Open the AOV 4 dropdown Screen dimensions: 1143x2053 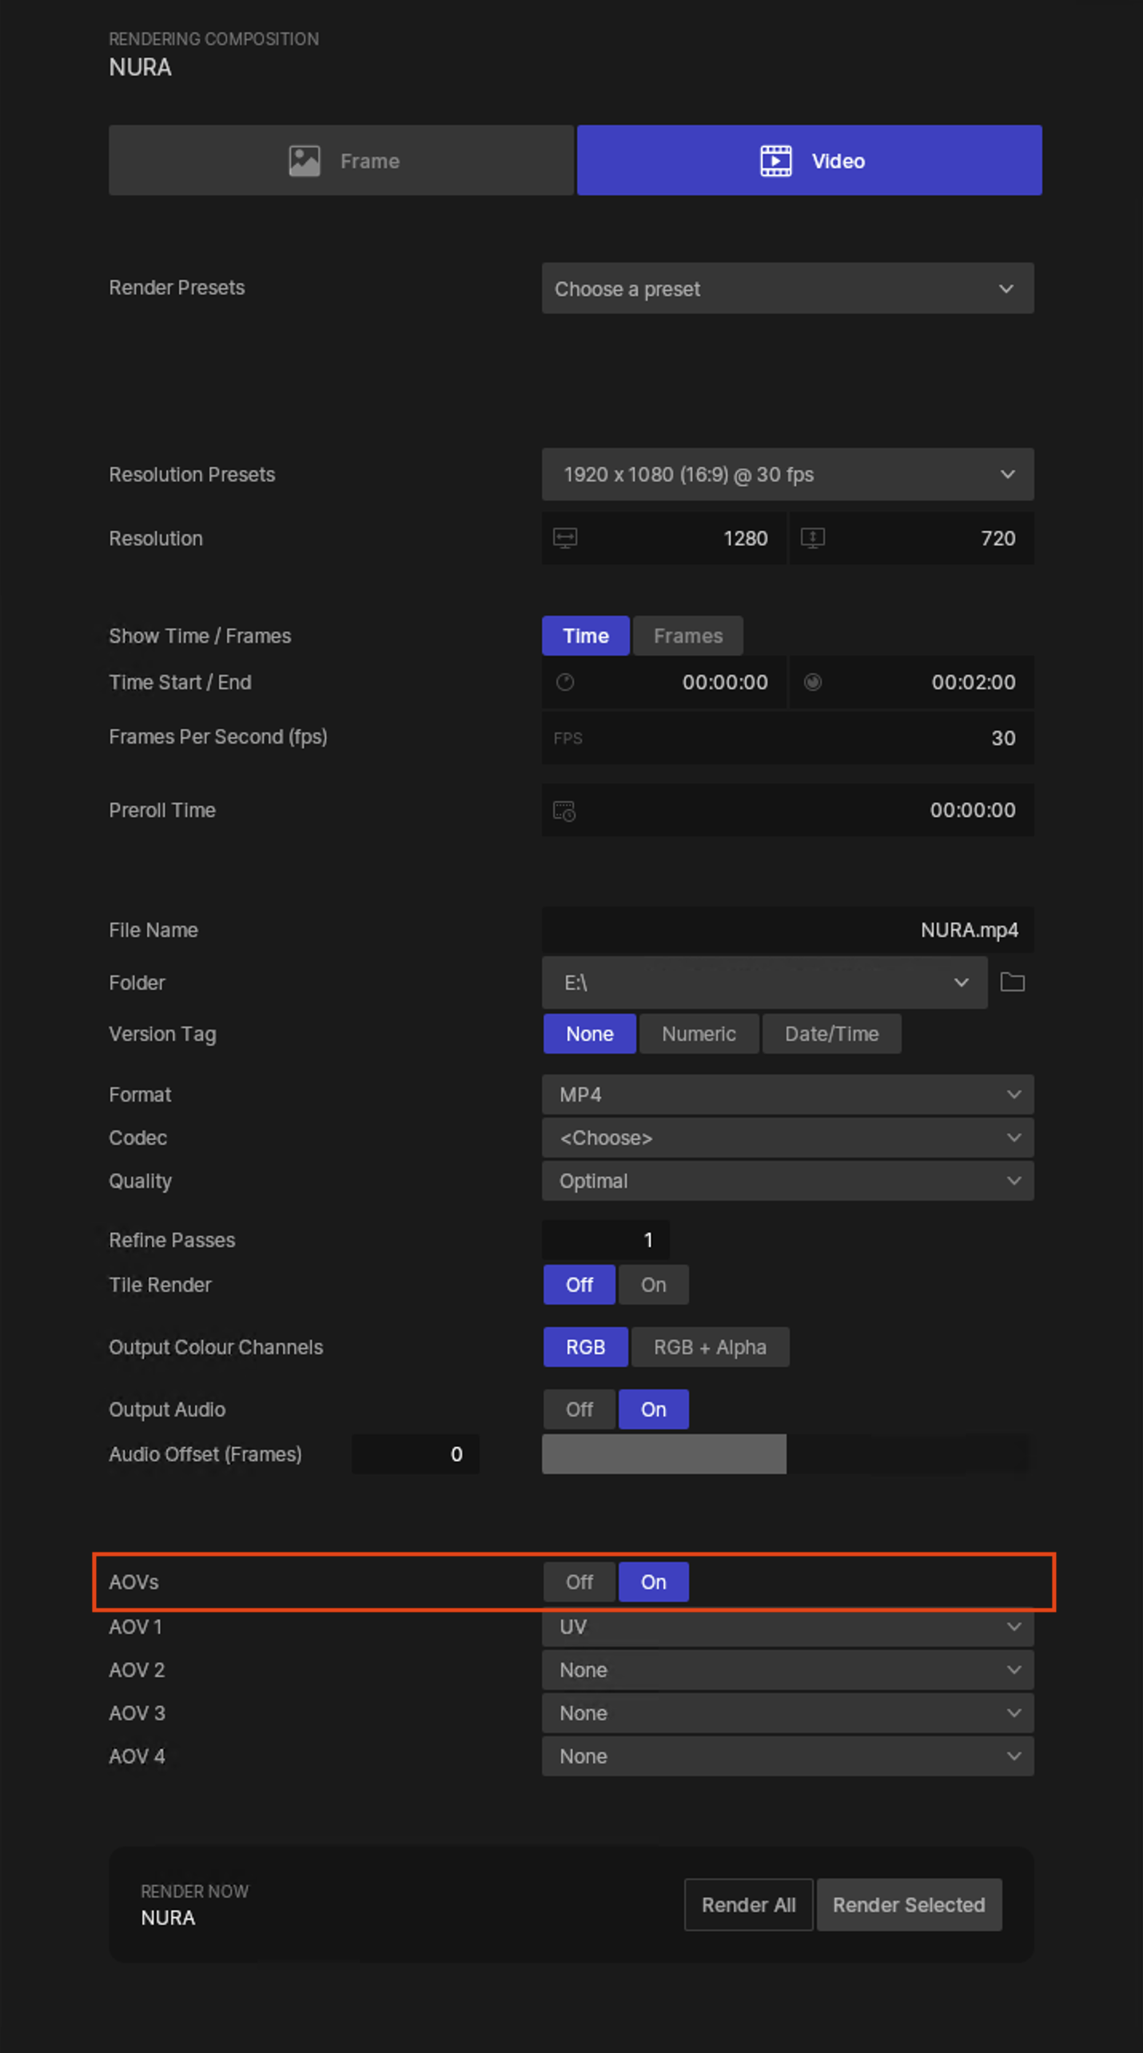[x=787, y=1756]
